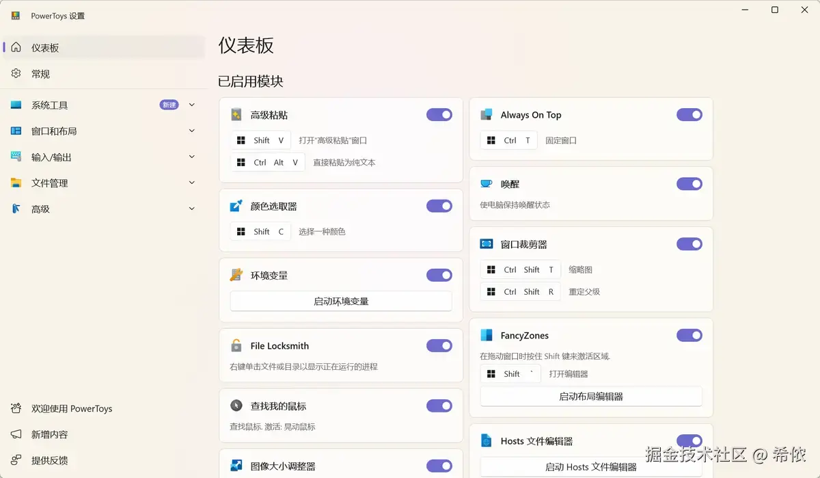Screen dimensions: 820x478
Task: Open 欢迎使用 PowerToys
Action: tap(104, 409)
